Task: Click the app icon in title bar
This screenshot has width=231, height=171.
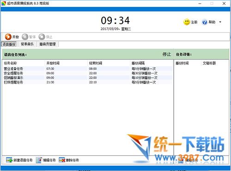Action: [x=3, y=3]
